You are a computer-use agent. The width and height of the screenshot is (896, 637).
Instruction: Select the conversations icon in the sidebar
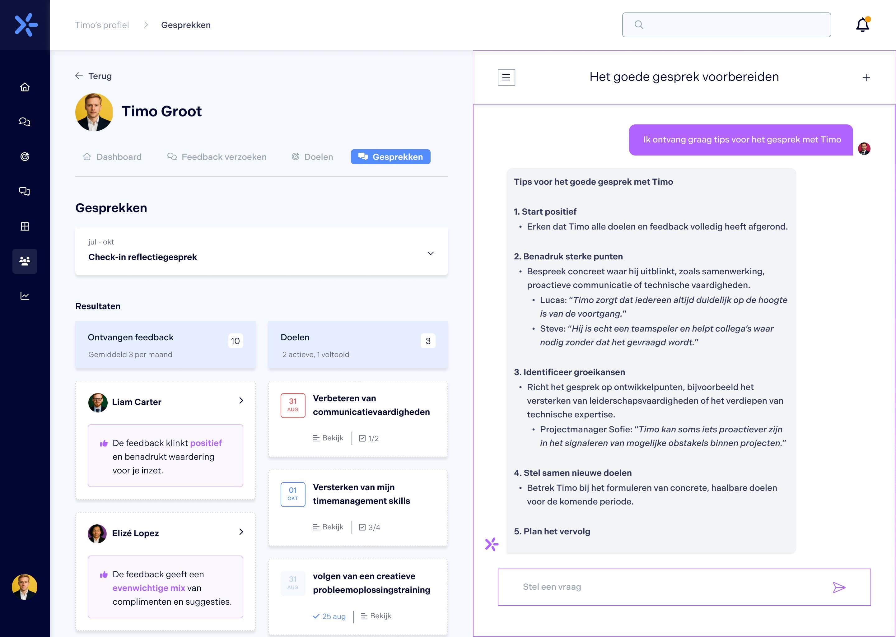point(25,122)
